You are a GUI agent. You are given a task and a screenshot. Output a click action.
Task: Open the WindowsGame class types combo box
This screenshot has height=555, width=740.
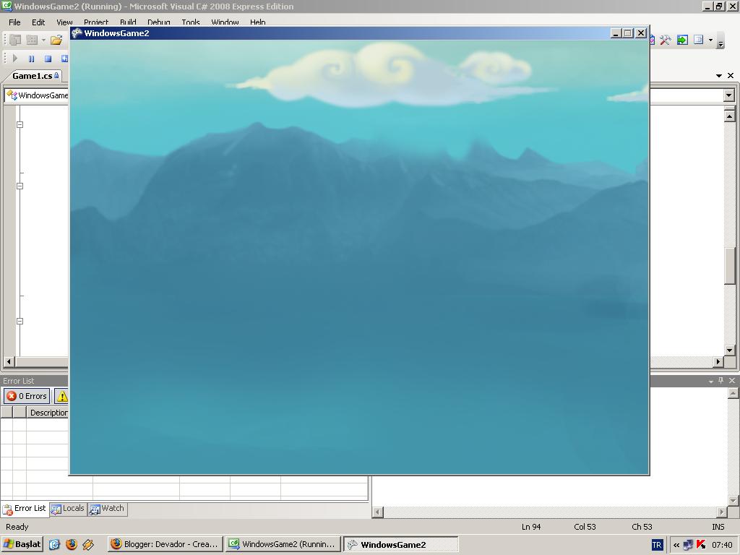pyautogui.click(x=37, y=95)
